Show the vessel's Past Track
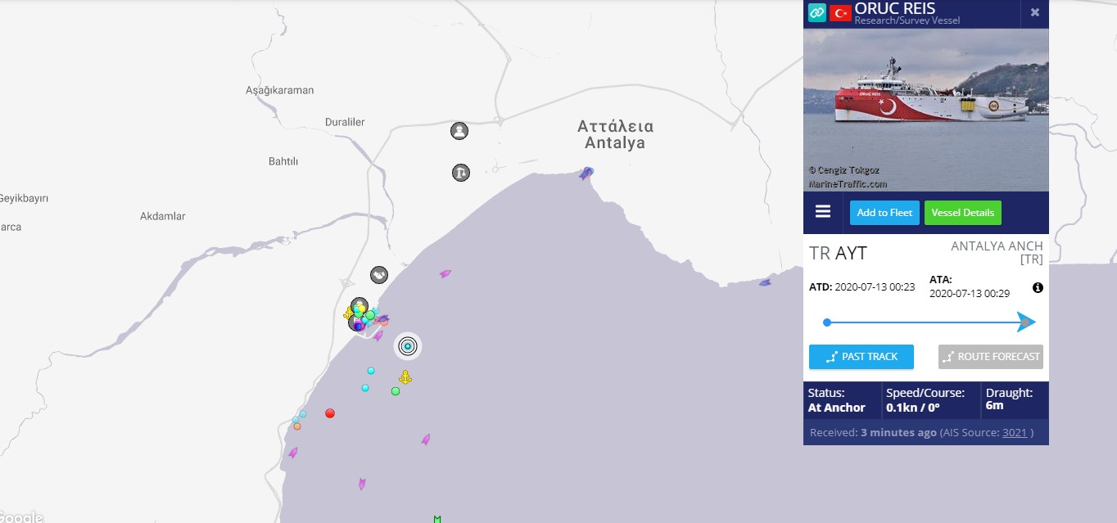 pyautogui.click(x=861, y=357)
